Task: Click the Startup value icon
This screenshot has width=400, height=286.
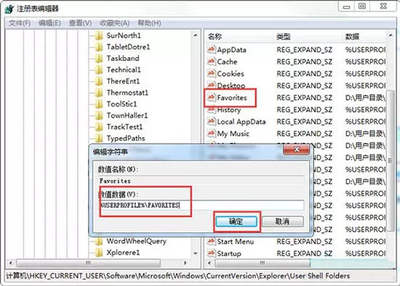Action: click(211, 253)
